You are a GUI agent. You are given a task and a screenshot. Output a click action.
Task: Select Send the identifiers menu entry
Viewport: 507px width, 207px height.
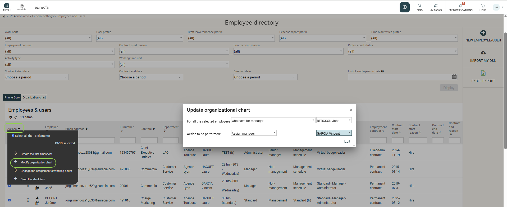click(x=33, y=179)
